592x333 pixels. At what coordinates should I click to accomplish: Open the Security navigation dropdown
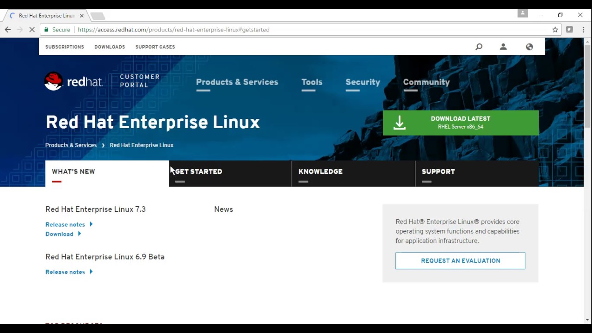[363, 82]
